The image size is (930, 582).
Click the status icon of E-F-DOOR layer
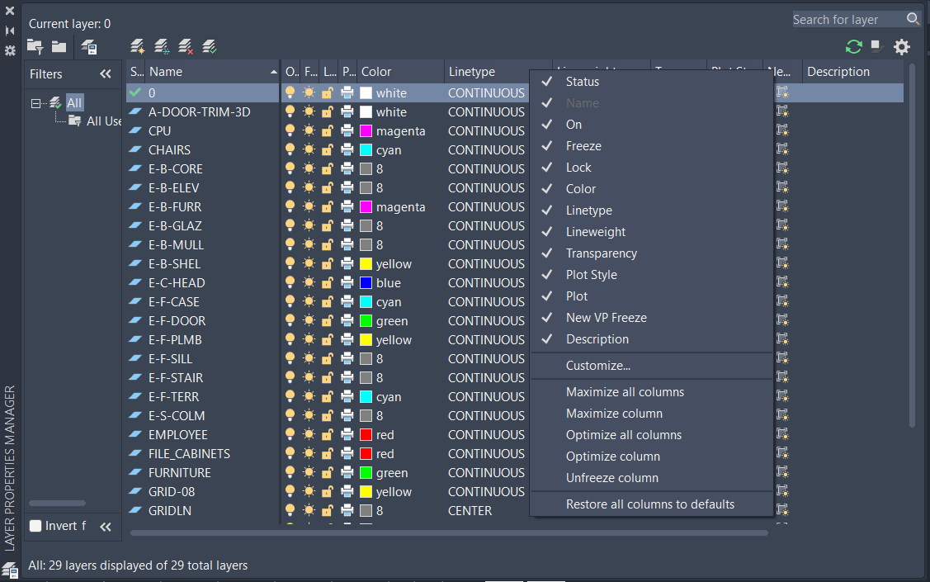click(135, 320)
